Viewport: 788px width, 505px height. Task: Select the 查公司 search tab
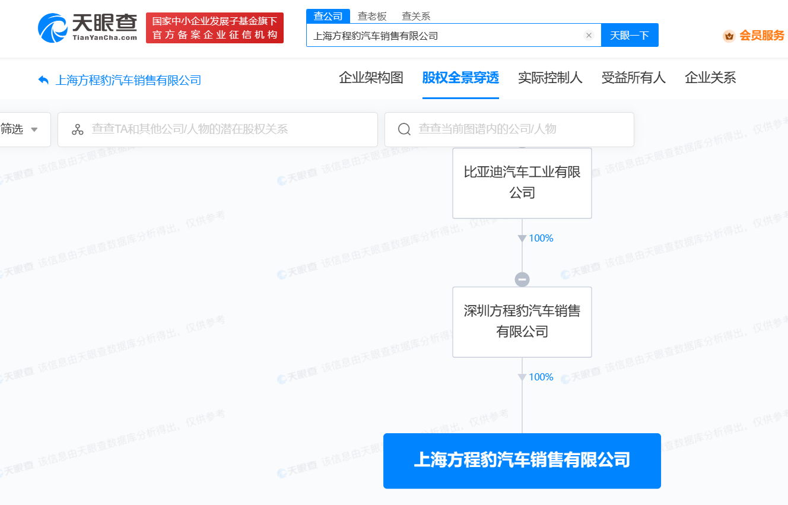coord(328,16)
